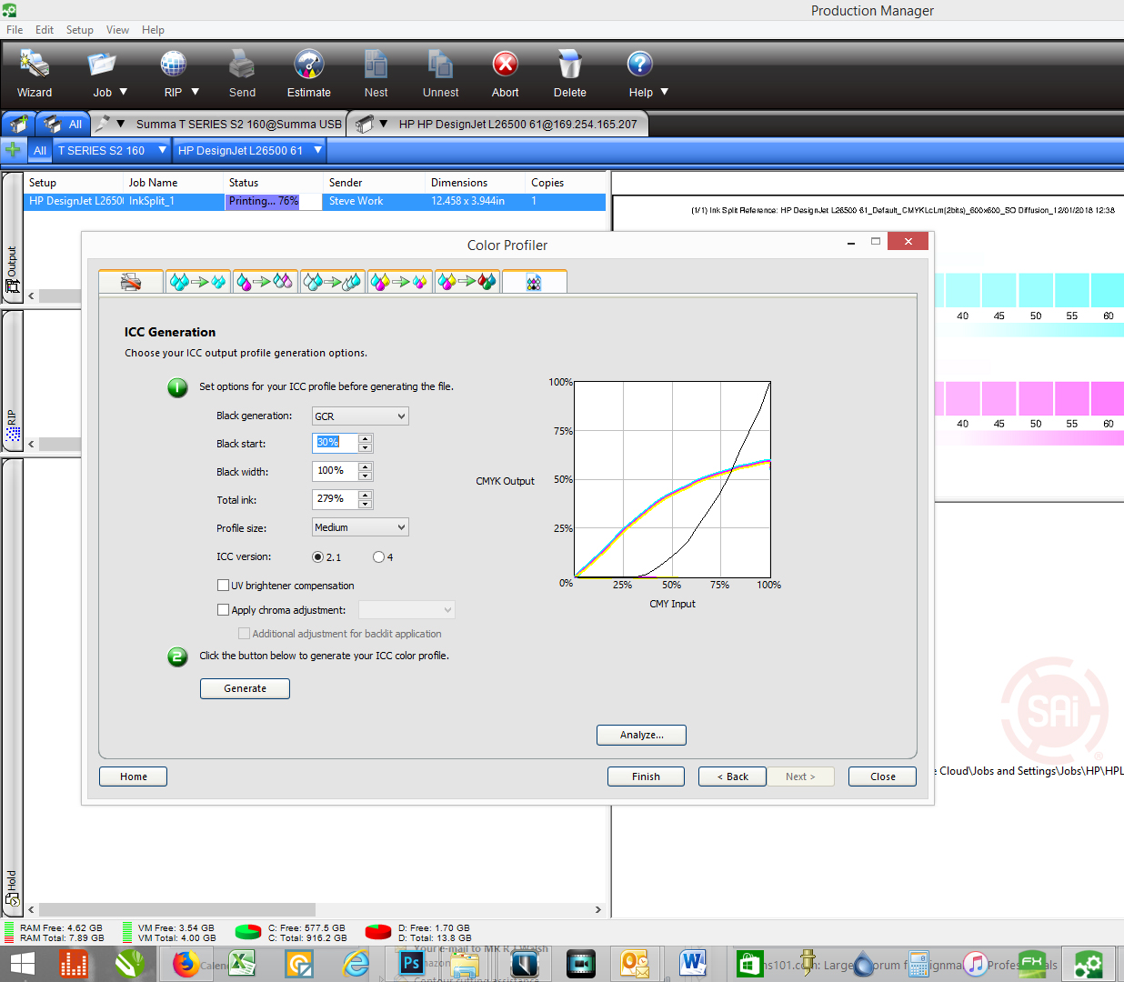The height and width of the screenshot is (982, 1124).
Task: Open the cyan-magenta to light inks tab
Action: point(266,282)
